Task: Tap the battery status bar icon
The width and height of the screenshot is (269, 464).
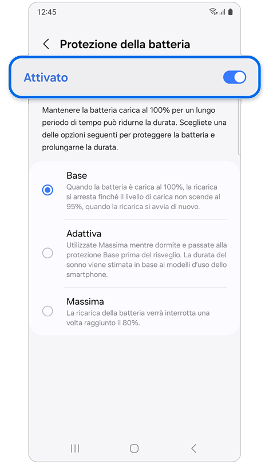Action: (231, 11)
